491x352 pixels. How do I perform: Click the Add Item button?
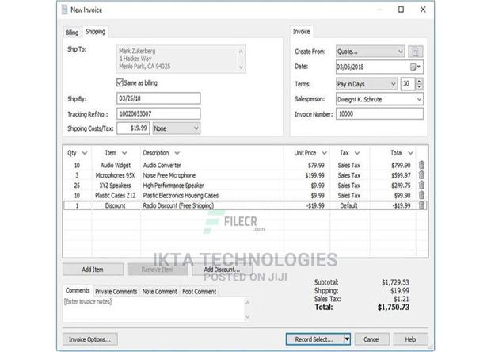click(93, 270)
